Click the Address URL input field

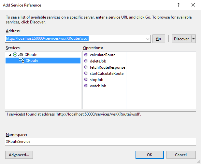[75, 39]
